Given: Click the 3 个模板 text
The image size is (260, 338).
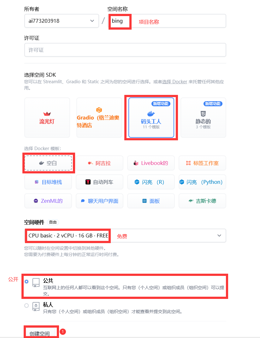Looking at the screenshot, I should (203, 127).
